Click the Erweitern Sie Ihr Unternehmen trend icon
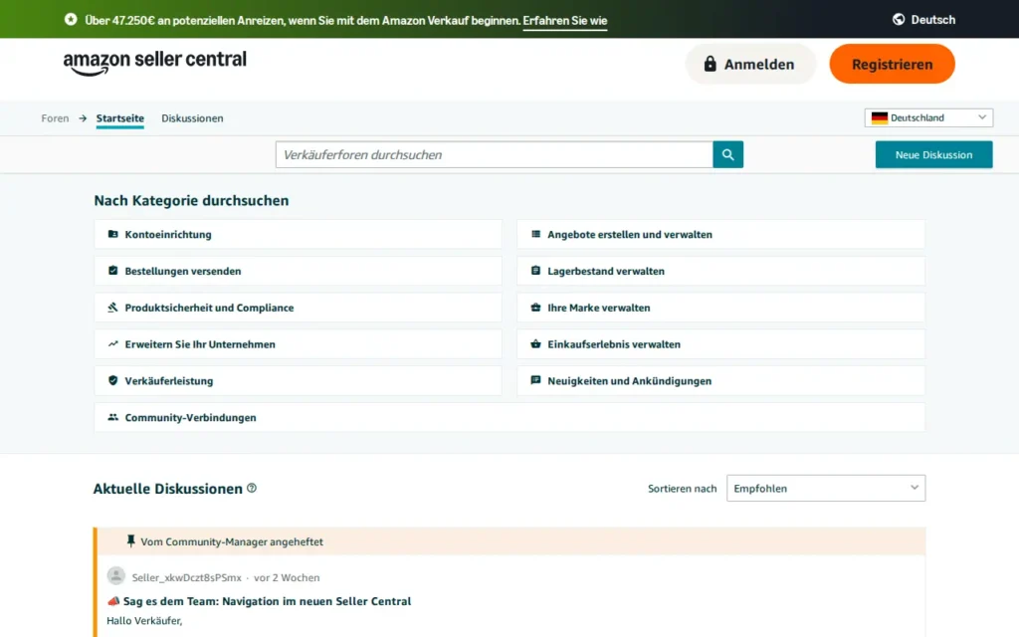Viewport: 1019px width, 637px height. (113, 343)
